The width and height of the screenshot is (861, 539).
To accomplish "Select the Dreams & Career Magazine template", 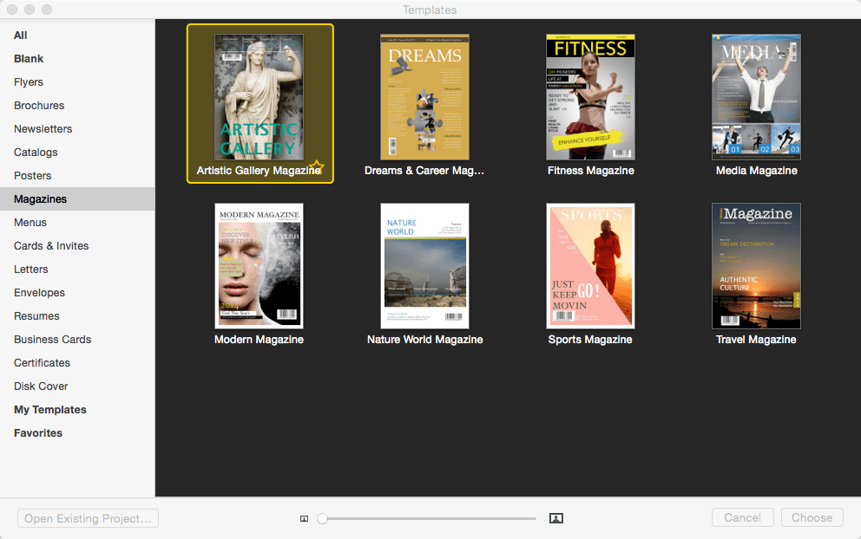I will coord(424,97).
